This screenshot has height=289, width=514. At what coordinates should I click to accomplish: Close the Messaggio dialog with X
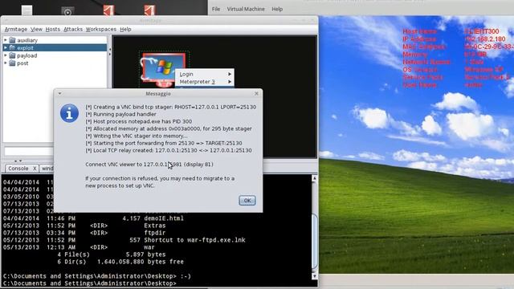(256, 94)
